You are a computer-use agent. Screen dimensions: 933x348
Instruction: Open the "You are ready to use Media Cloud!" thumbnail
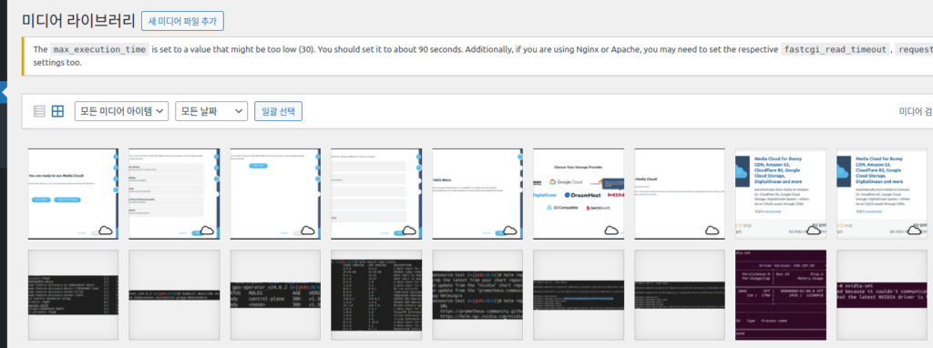tap(73, 194)
